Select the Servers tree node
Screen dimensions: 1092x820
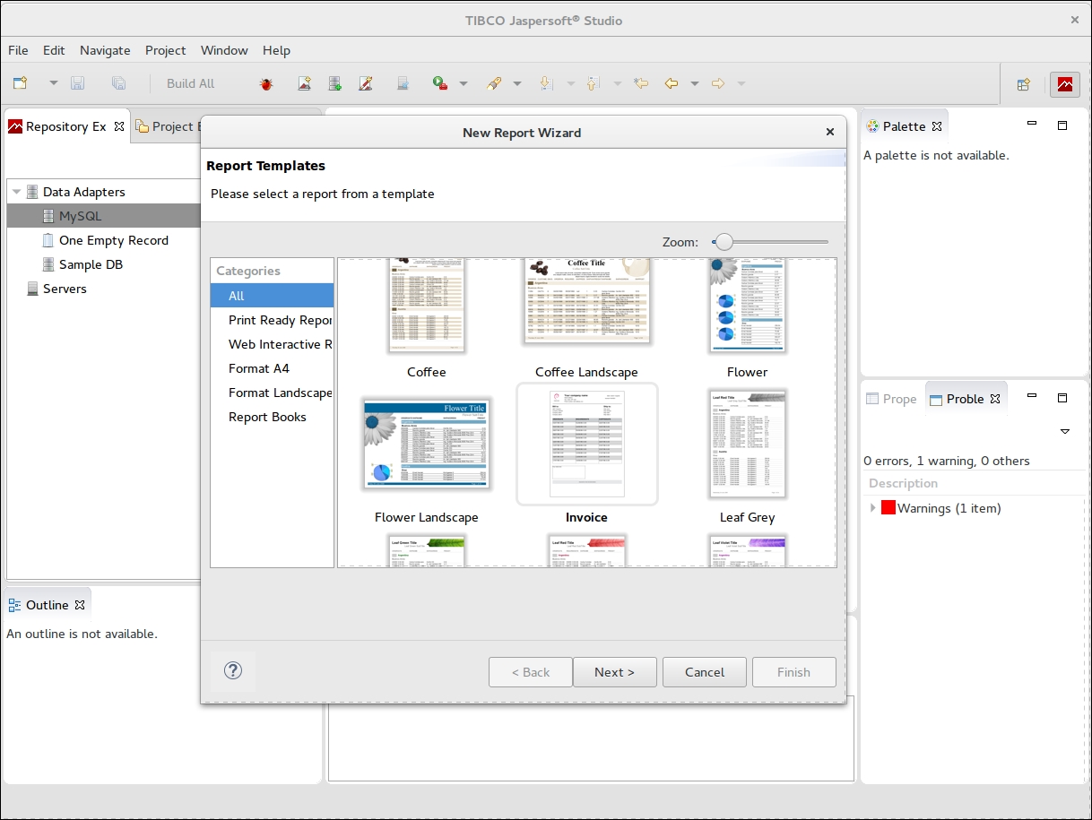(65, 289)
